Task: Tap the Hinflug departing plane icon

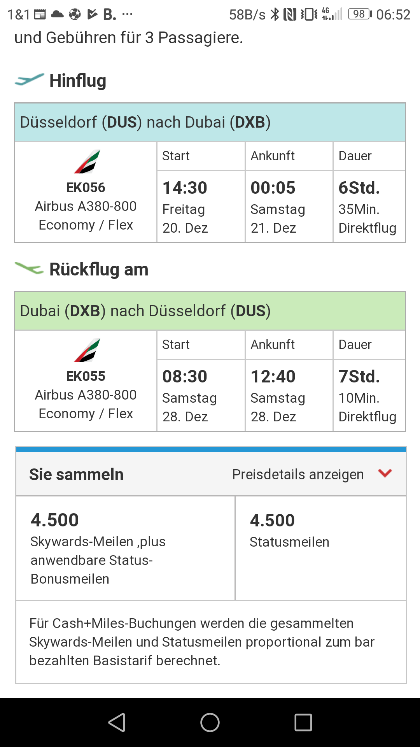Action: (29, 80)
